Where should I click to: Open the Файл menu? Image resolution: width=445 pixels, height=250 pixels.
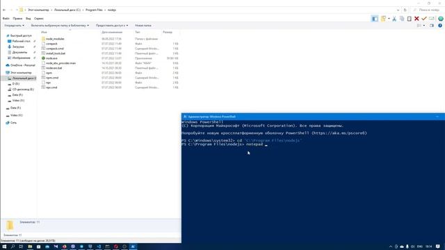(x=6, y=19)
